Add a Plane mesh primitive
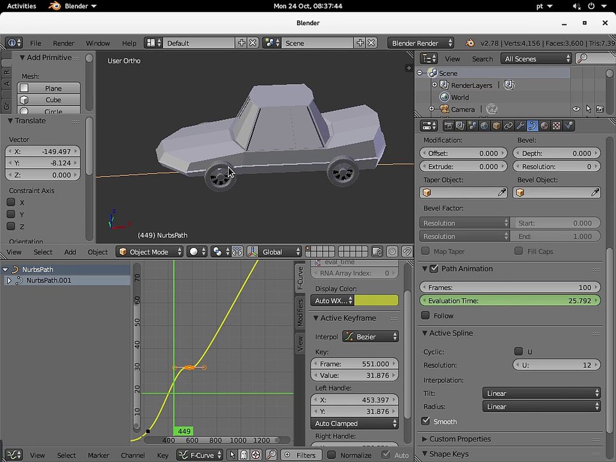 pos(49,88)
